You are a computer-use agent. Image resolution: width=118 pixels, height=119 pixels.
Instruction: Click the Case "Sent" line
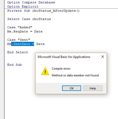(19, 40)
